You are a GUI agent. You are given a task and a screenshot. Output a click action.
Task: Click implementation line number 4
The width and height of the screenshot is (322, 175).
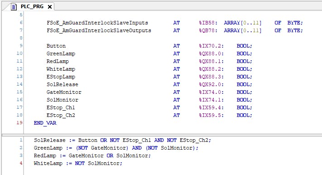tap(21, 163)
